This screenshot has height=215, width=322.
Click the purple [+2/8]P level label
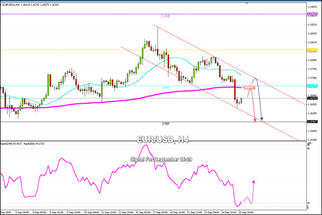click(x=166, y=16)
